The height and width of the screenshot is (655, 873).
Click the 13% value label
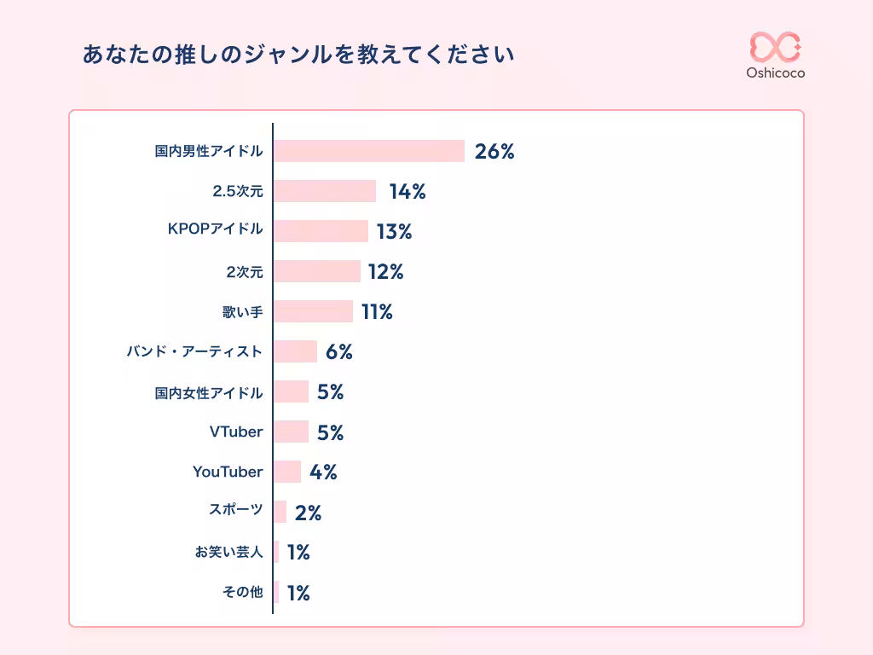pos(394,231)
